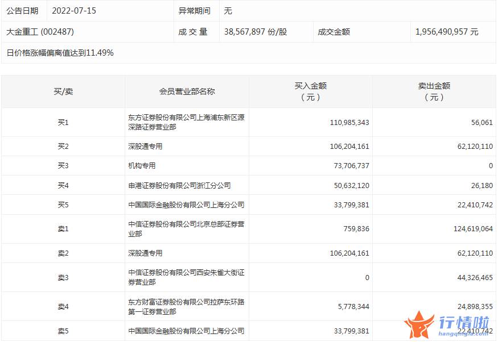Click the 买入金额(元) column header

[x=311, y=91]
